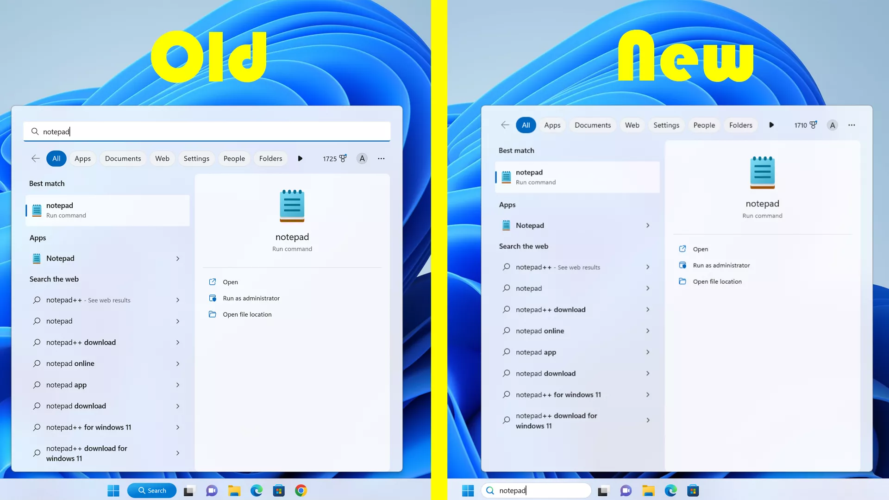Click the Windows Start menu icon
The image size is (889, 500).
(x=113, y=490)
